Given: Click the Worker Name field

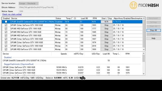Looking at the screenshot, I should pos(28,11).
